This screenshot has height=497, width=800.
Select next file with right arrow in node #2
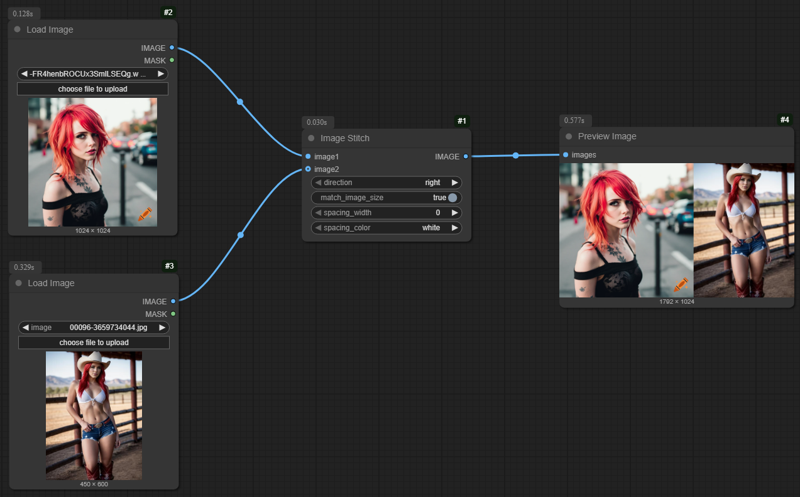pos(161,74)
